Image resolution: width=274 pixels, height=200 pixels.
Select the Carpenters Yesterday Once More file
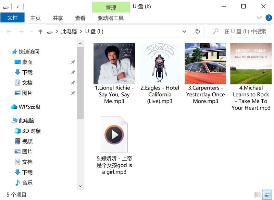click(x=206, y=73)
